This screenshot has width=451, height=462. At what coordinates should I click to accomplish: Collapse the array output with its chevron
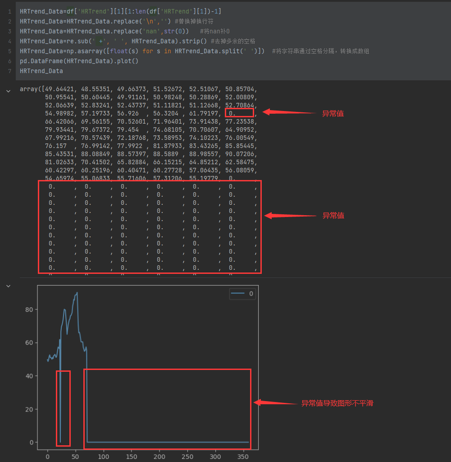(8, 91)
